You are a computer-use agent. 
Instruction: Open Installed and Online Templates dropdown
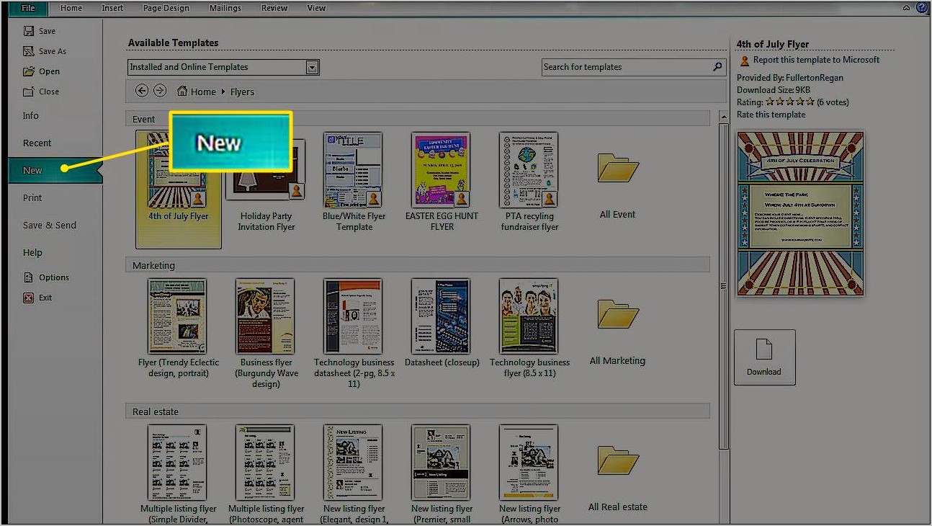coord(312,67)
